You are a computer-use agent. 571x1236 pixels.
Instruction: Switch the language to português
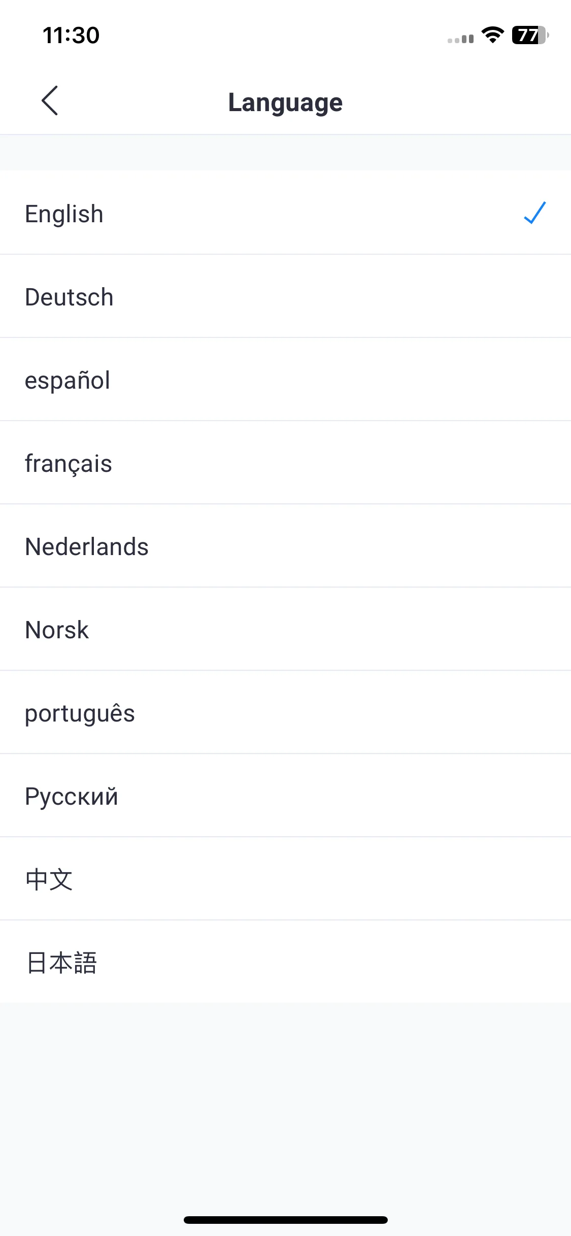285,712
